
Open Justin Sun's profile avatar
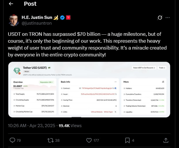click(x=13, y=20)
